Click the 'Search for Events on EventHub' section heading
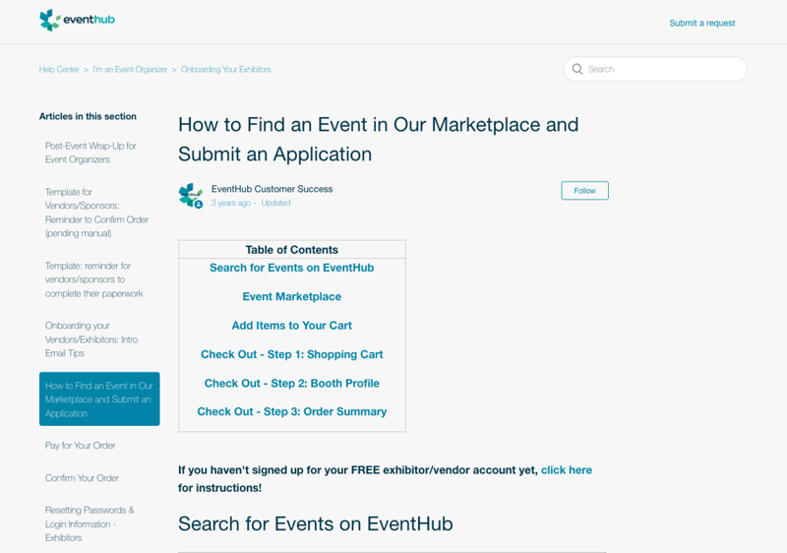Screen dimensions: 787x553 [x=315, y=523]
